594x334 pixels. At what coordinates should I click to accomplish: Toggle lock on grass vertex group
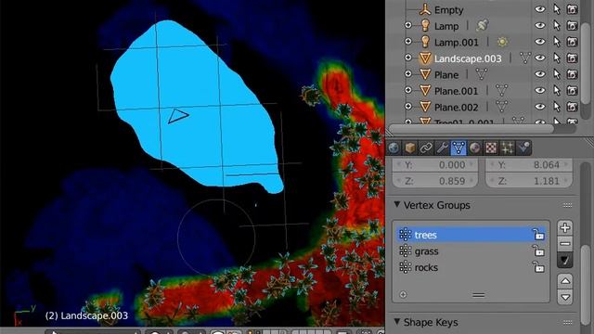point(538,250)
